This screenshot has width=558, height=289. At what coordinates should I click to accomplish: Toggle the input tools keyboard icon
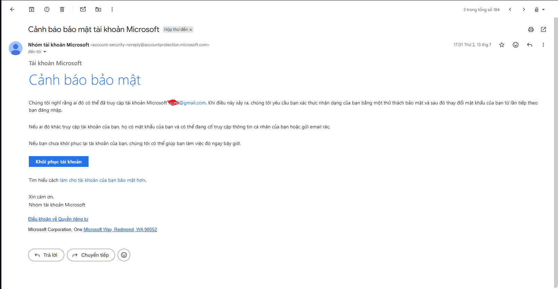(x=536, y=10)
